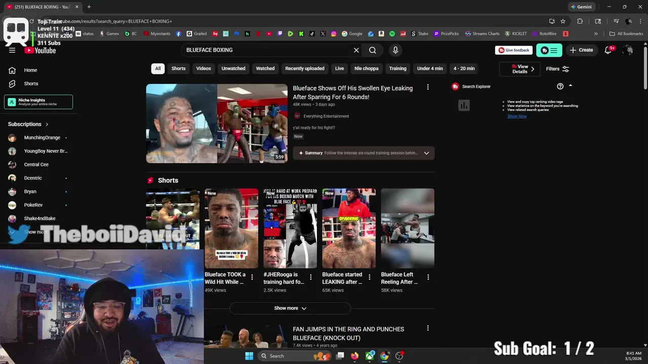Open options for the FAN JUMPS IN video

(428, 329)
